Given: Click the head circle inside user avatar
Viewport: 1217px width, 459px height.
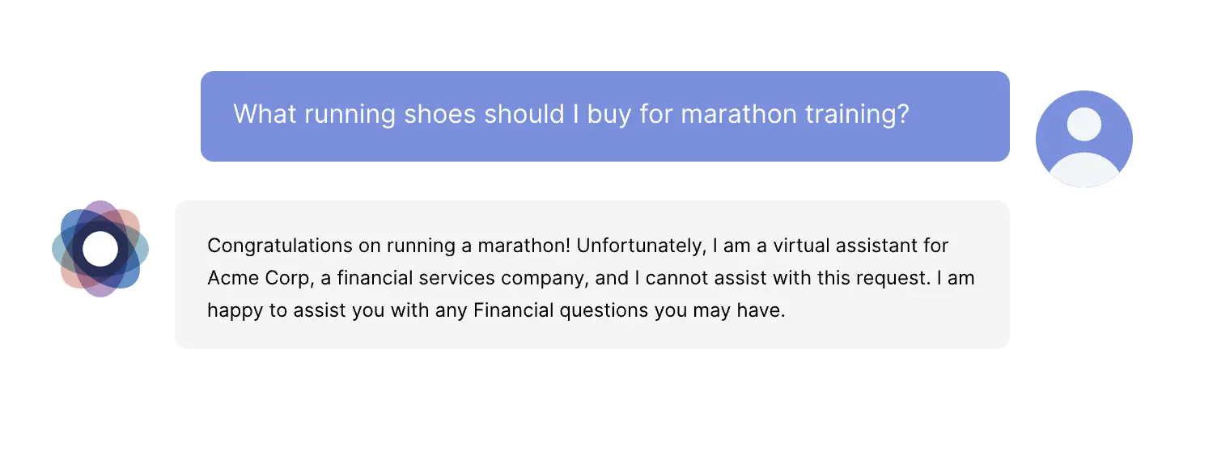Looking at the screenshot, I should [x=1083, y=124].
